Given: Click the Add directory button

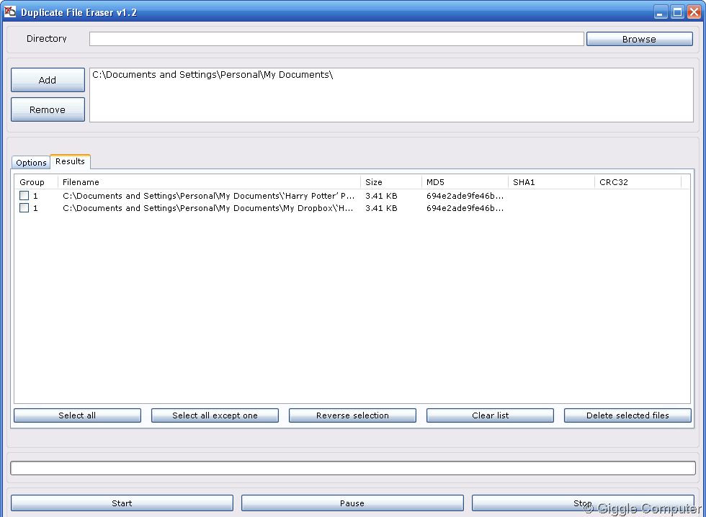Looking at the screenshot, I should (x=48, y=80).
